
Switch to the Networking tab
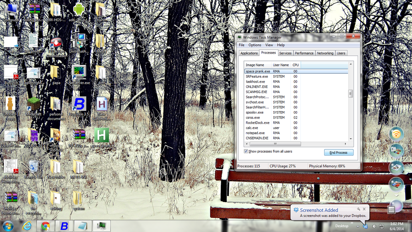325,53
